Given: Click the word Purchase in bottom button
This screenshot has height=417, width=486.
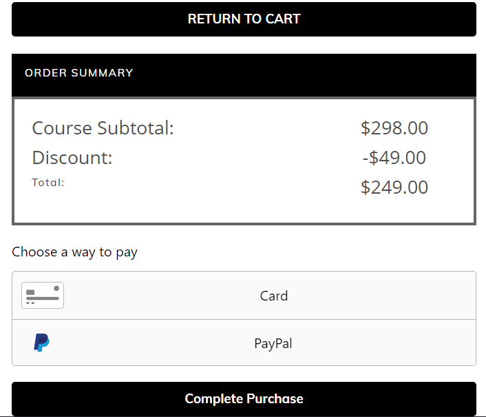Looking at the screenshot, I should tap(275, 399).
